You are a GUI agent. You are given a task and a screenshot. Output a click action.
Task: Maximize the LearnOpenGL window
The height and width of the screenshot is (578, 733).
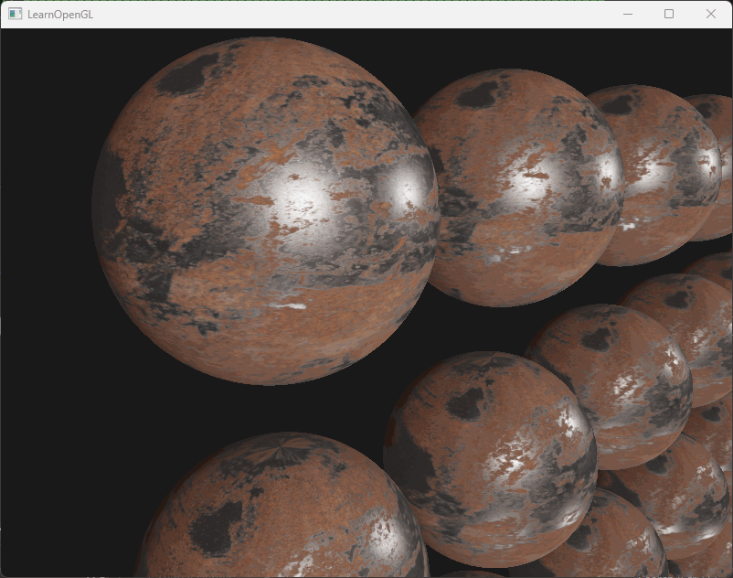669,14
